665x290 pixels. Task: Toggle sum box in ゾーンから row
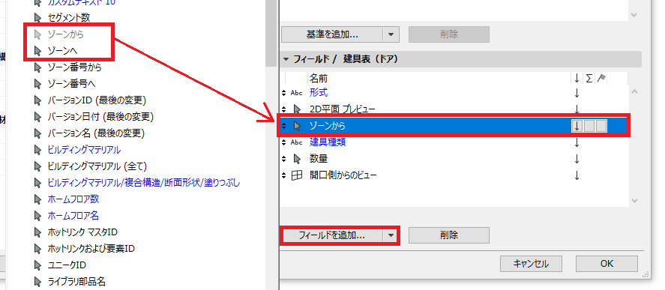[x=589, y=125]
